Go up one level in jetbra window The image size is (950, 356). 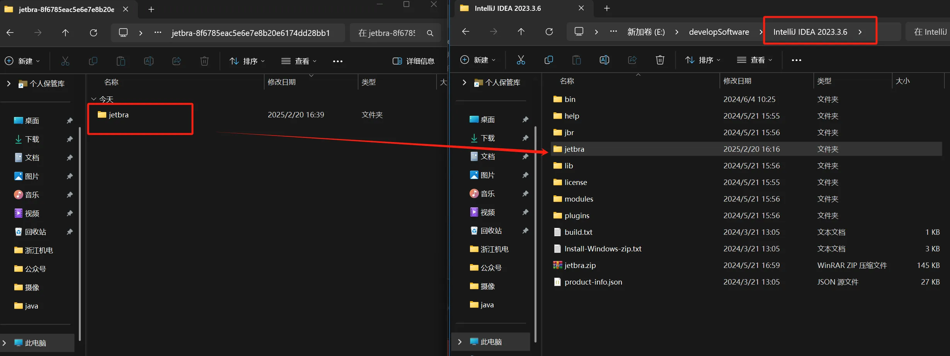click(65, 33)
